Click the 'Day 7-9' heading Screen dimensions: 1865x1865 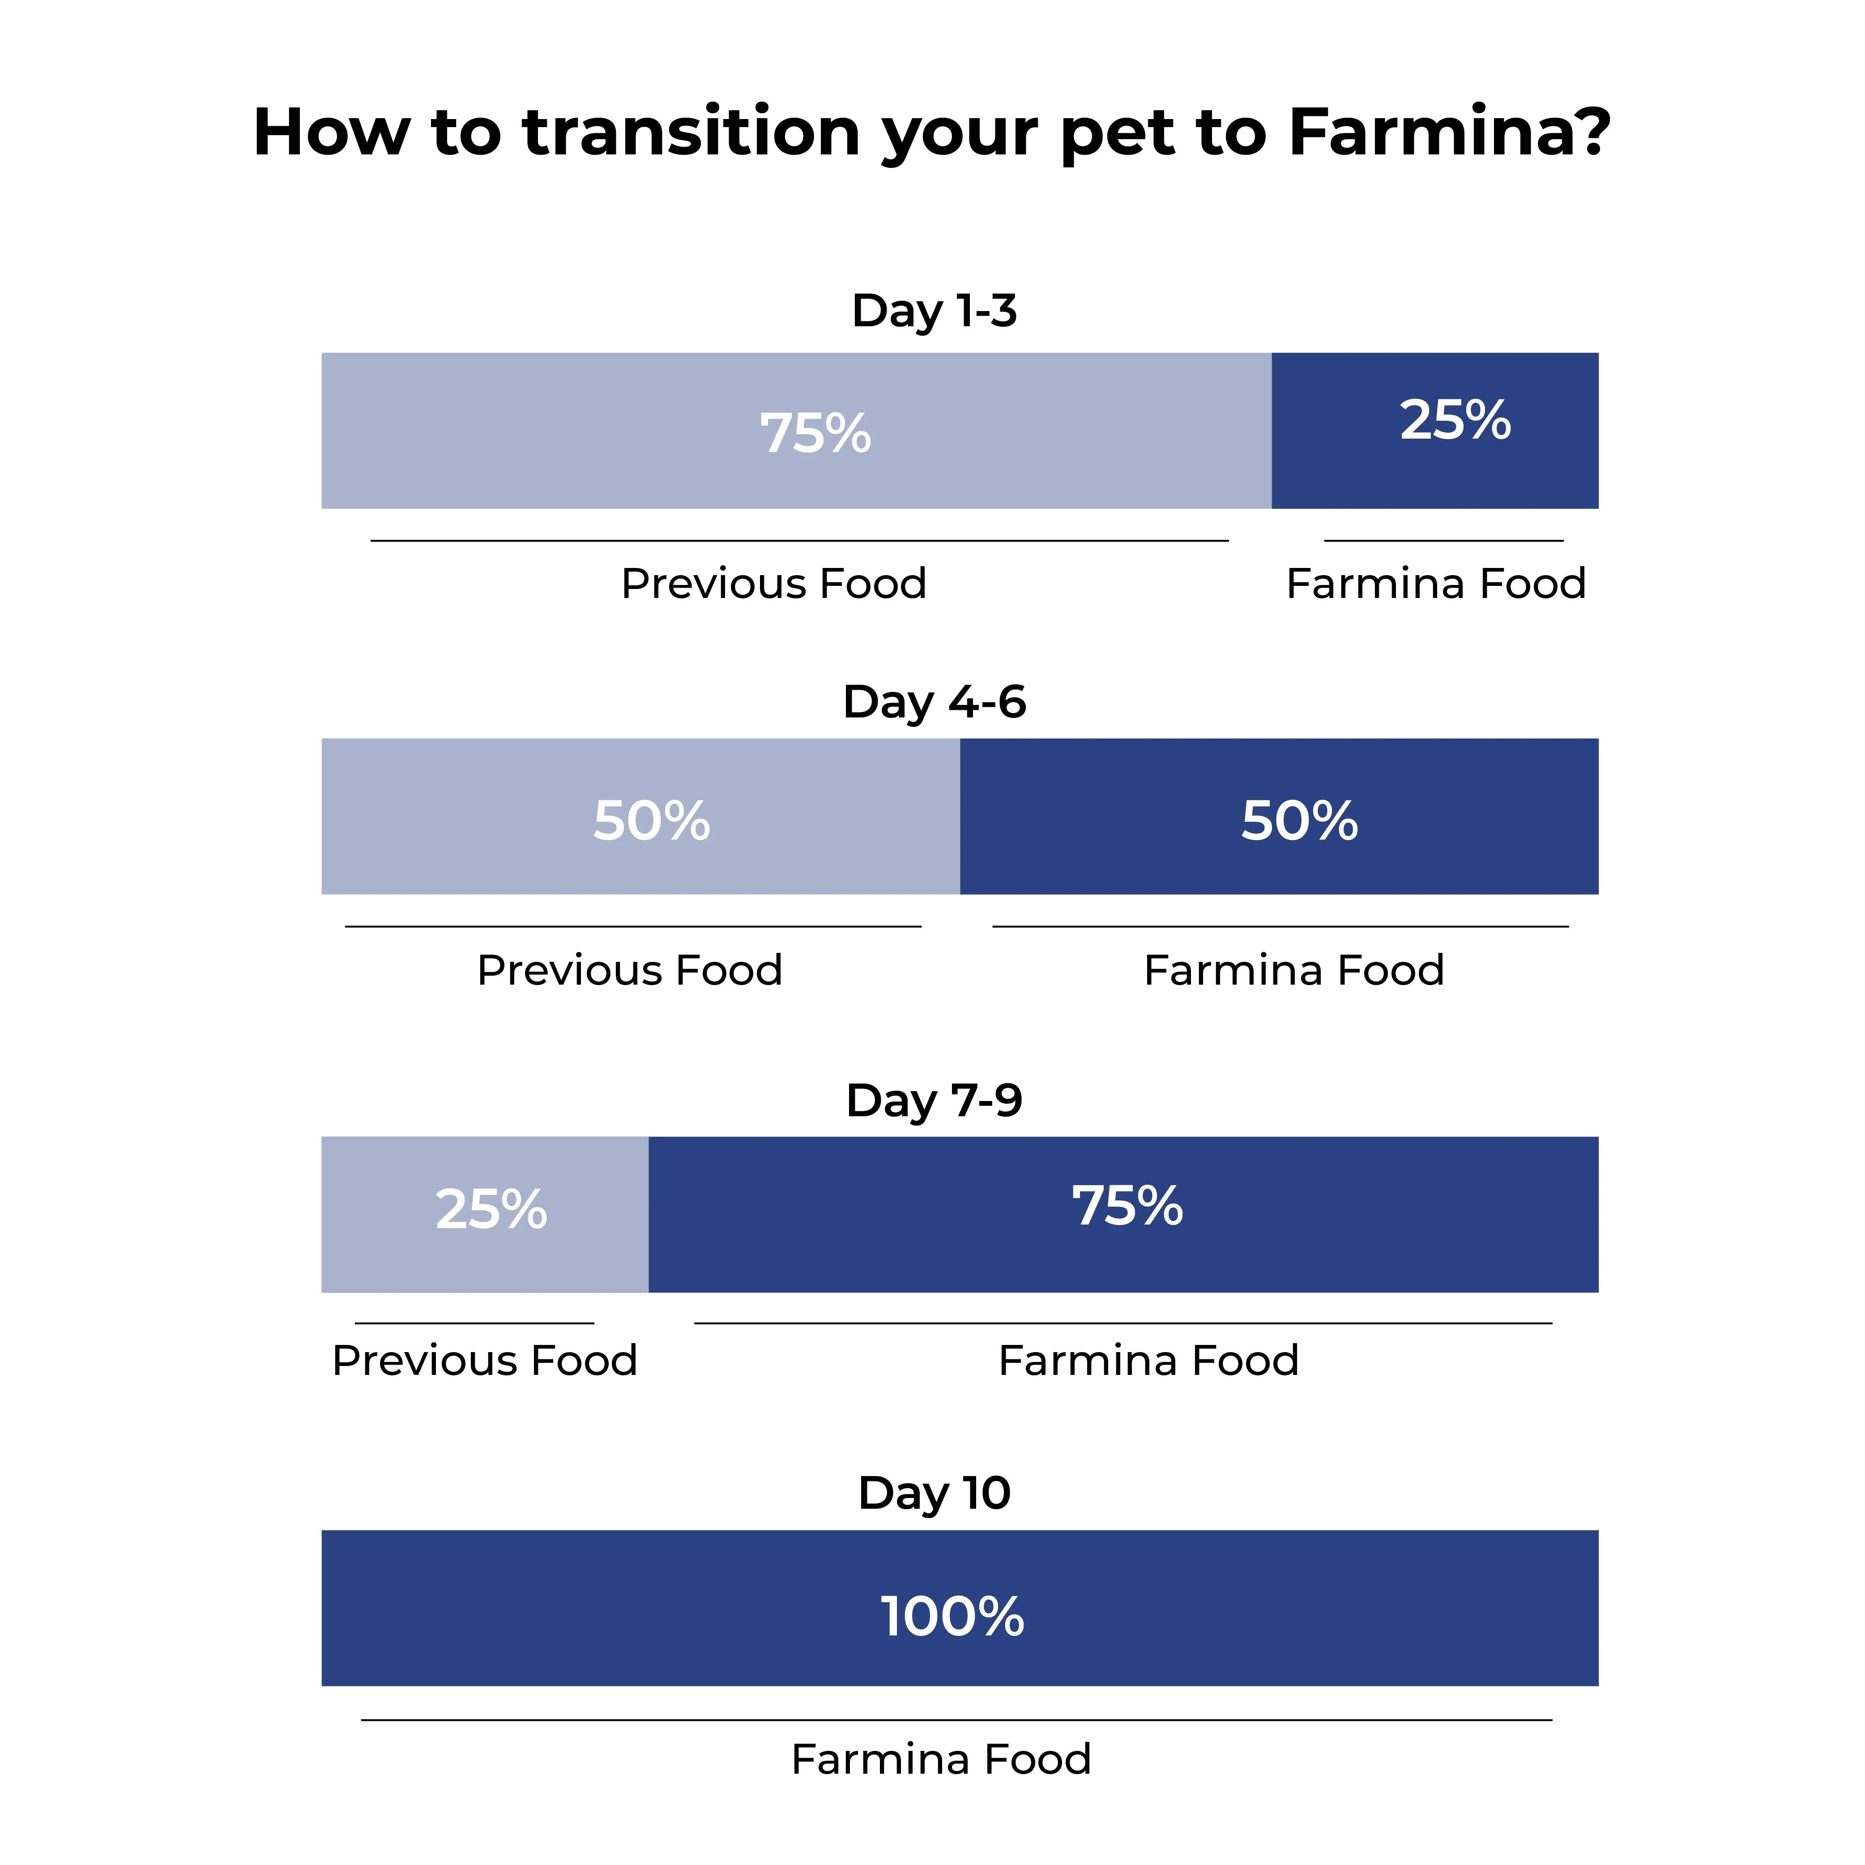(934, 1101)
